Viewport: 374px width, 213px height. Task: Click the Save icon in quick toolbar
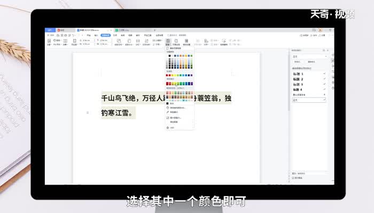coord(58,36)
